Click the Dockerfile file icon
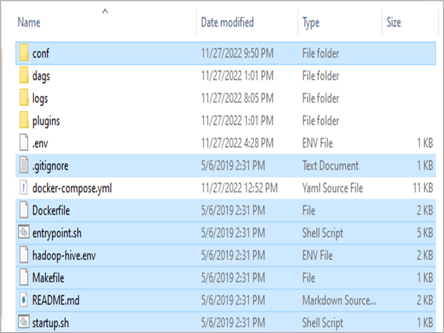 [x=24, y=210]
